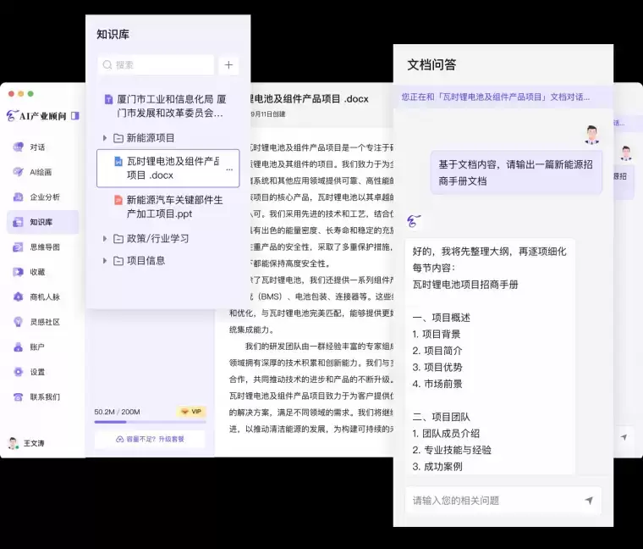This screenshot has width=643, height=549.
Task: Open the 对话 section in sidebar
Action: point(37,147)
